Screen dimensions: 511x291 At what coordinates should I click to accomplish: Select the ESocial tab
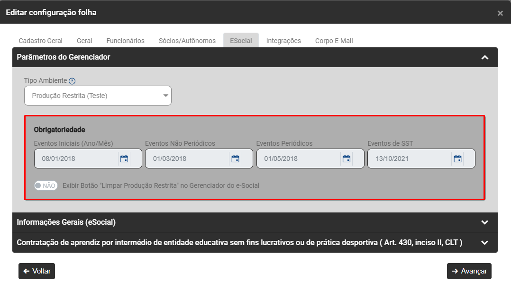click(241, 41)
